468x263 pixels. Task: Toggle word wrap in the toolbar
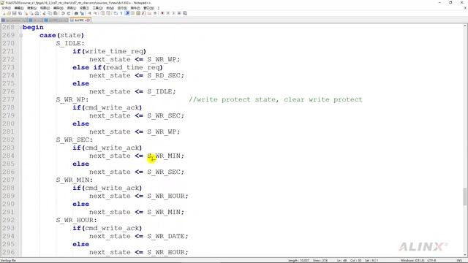pyautogui.click(x=116, y=13)
